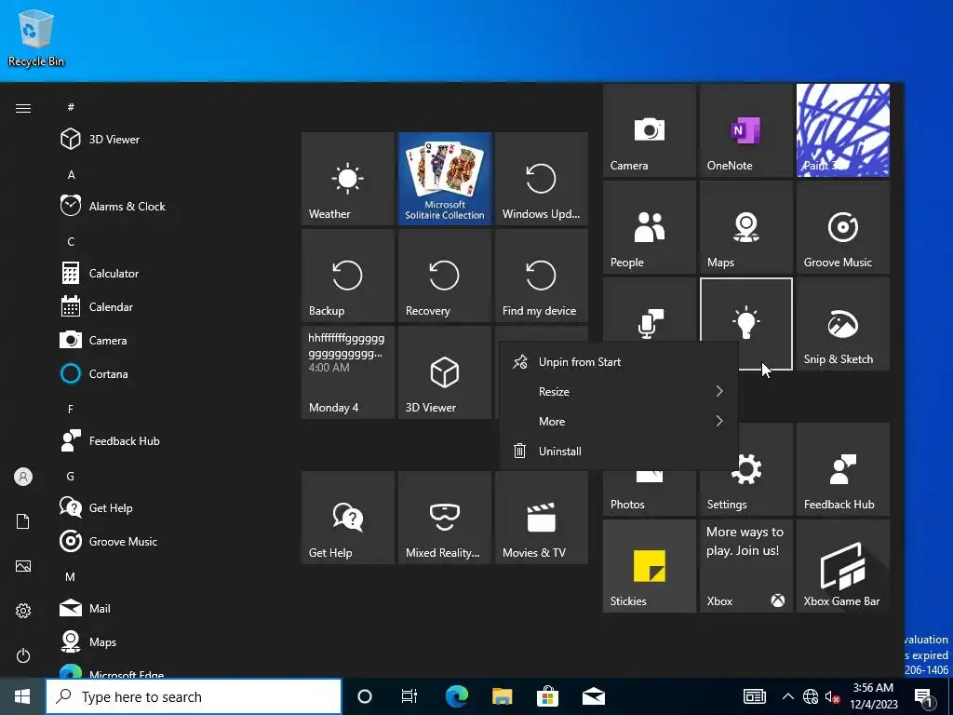The width and height of the screenshot is (953, 715).
Task: Open Calendar from the app list
Action: 170,307
